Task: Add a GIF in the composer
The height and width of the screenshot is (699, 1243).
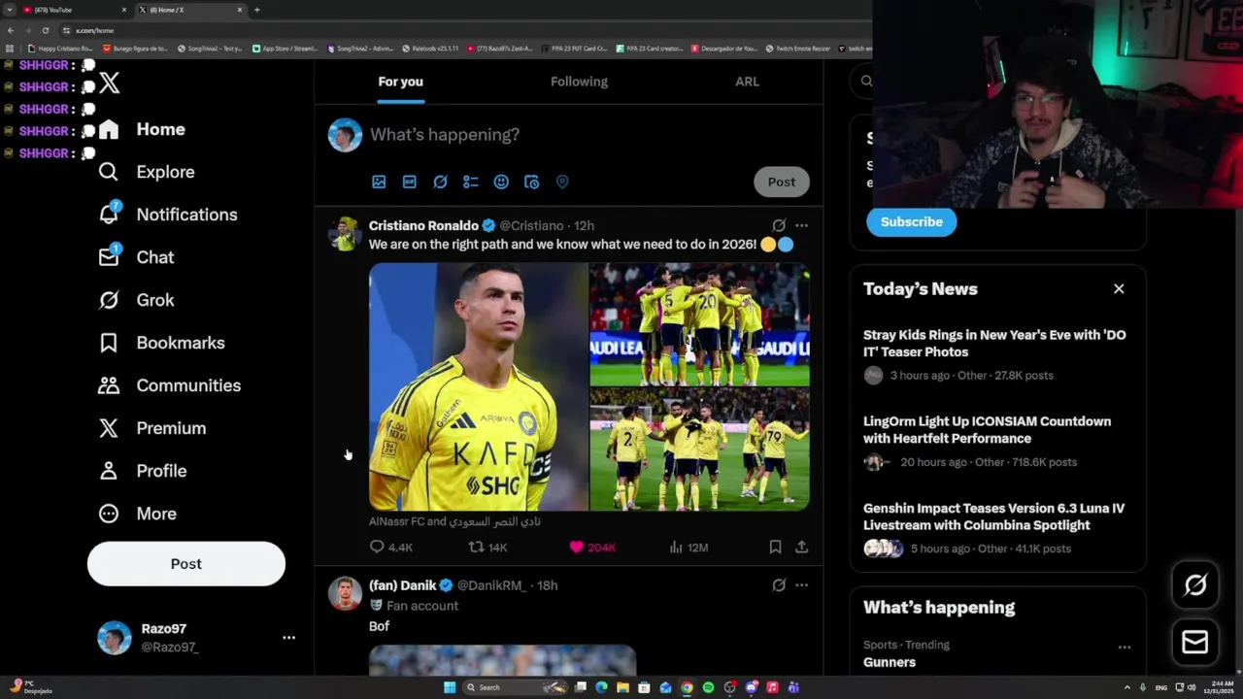Action: click(x=410, y=182)
